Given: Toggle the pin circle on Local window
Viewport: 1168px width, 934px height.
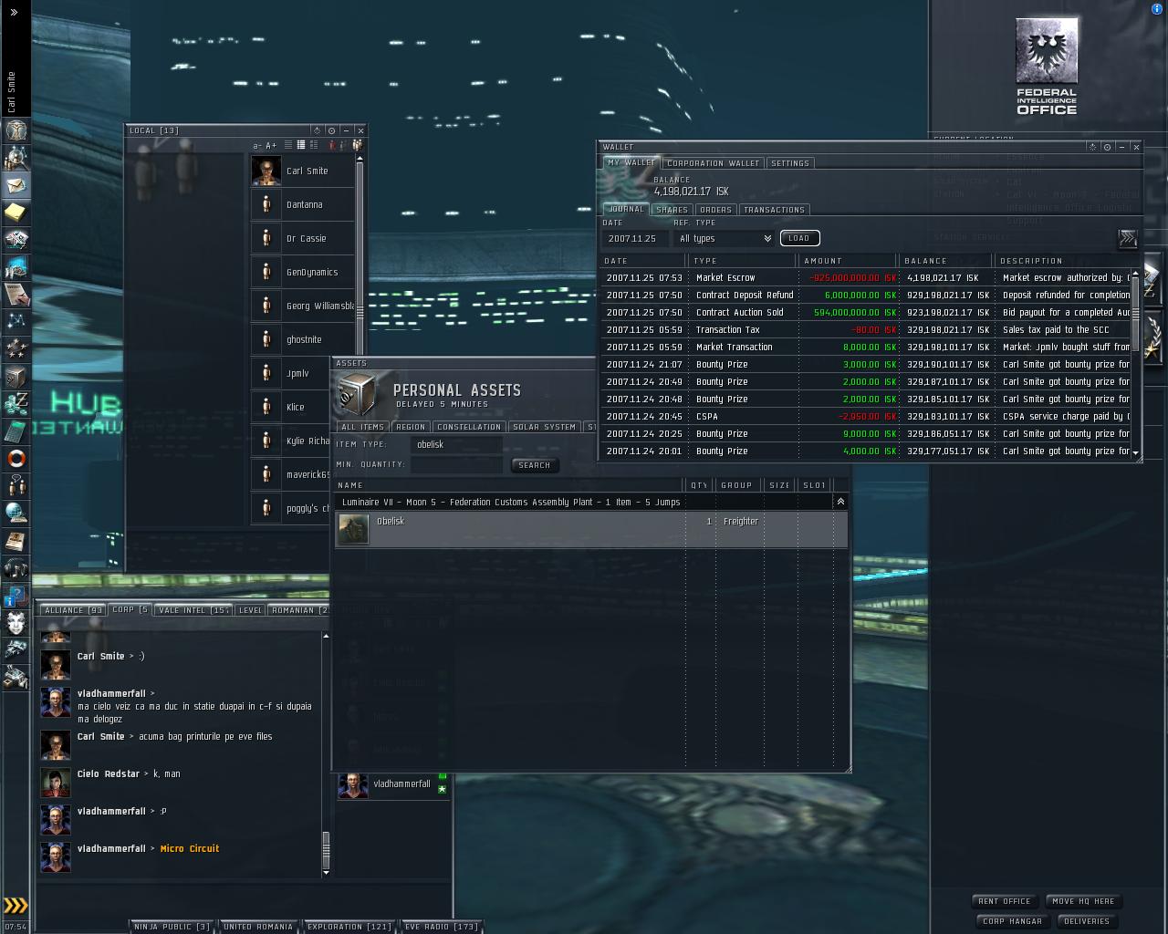Looking at the screenshot, I should click(331, 130).
